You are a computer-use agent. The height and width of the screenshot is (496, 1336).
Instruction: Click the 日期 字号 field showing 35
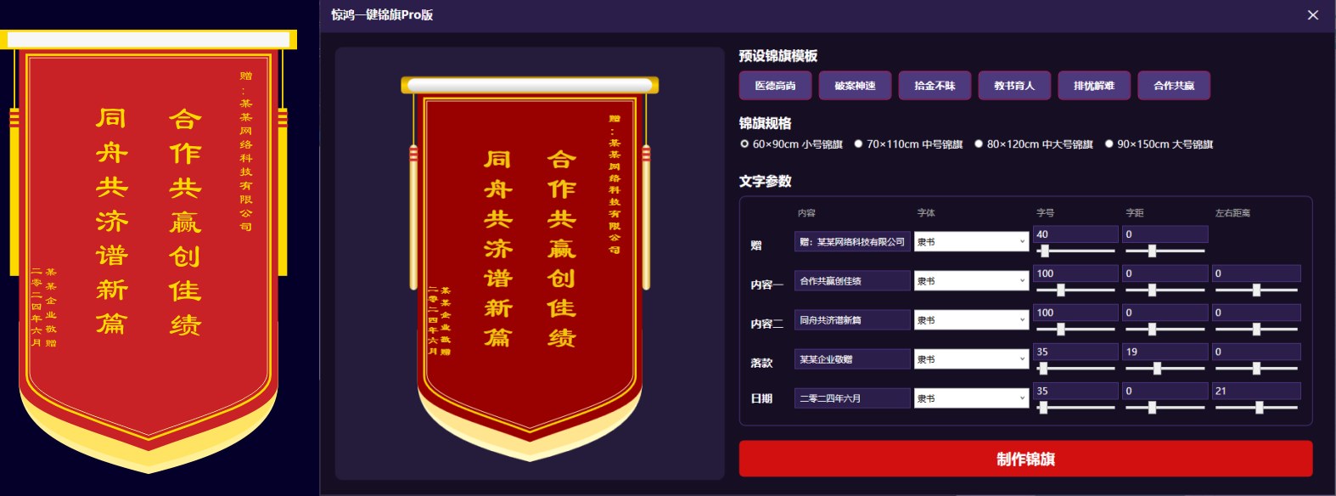pos(1075,391)
